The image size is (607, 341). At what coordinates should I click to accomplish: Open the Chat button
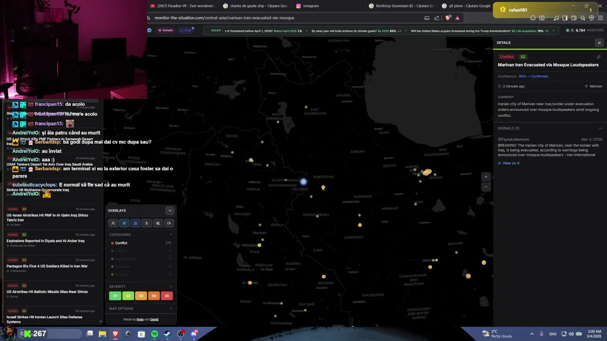coord(185,30)
